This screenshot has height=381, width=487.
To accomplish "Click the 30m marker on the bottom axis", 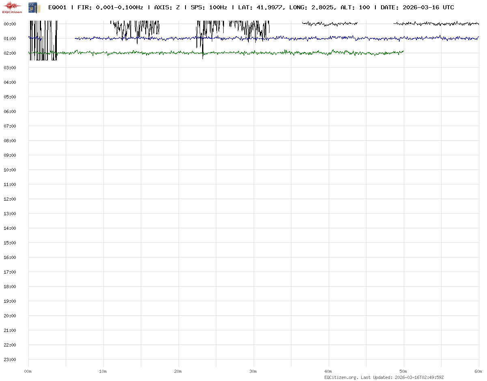I will (253, 371).
